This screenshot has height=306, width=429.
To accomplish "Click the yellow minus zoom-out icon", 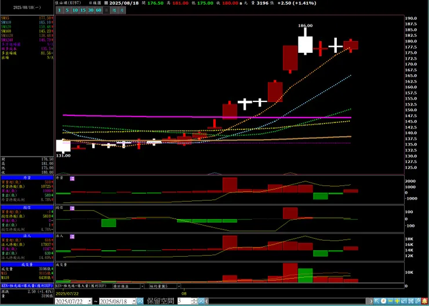I will click(x=390, y=301).
